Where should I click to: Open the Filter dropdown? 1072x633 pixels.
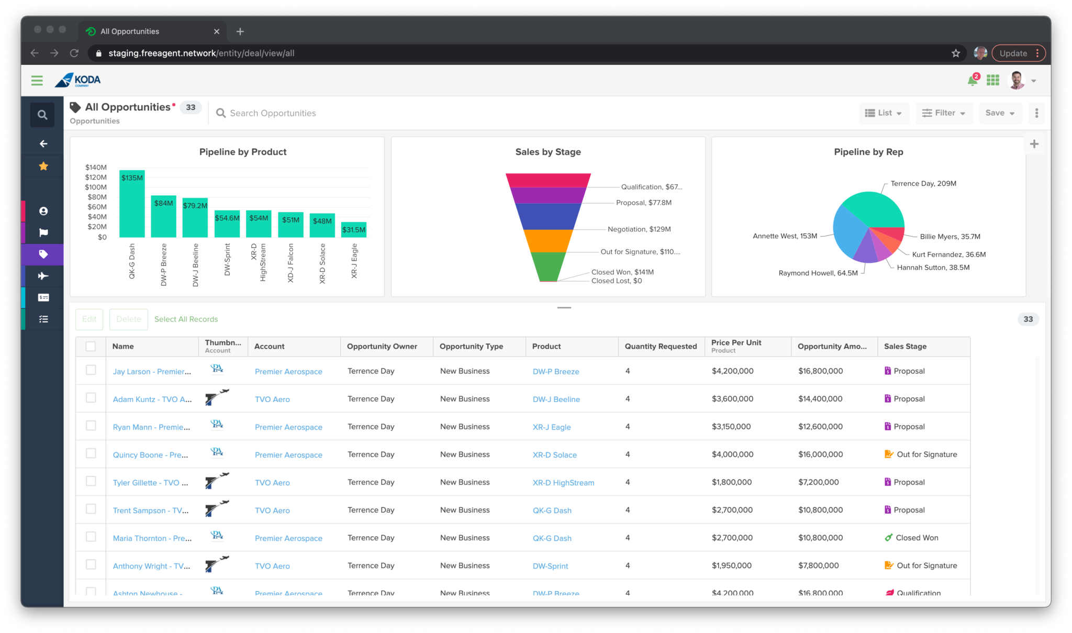[x=944, y=113]
